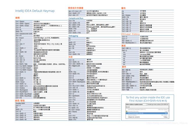Click the 'VCS/Local History' section heading
189x126 pixels.
(x=130, y=34)
